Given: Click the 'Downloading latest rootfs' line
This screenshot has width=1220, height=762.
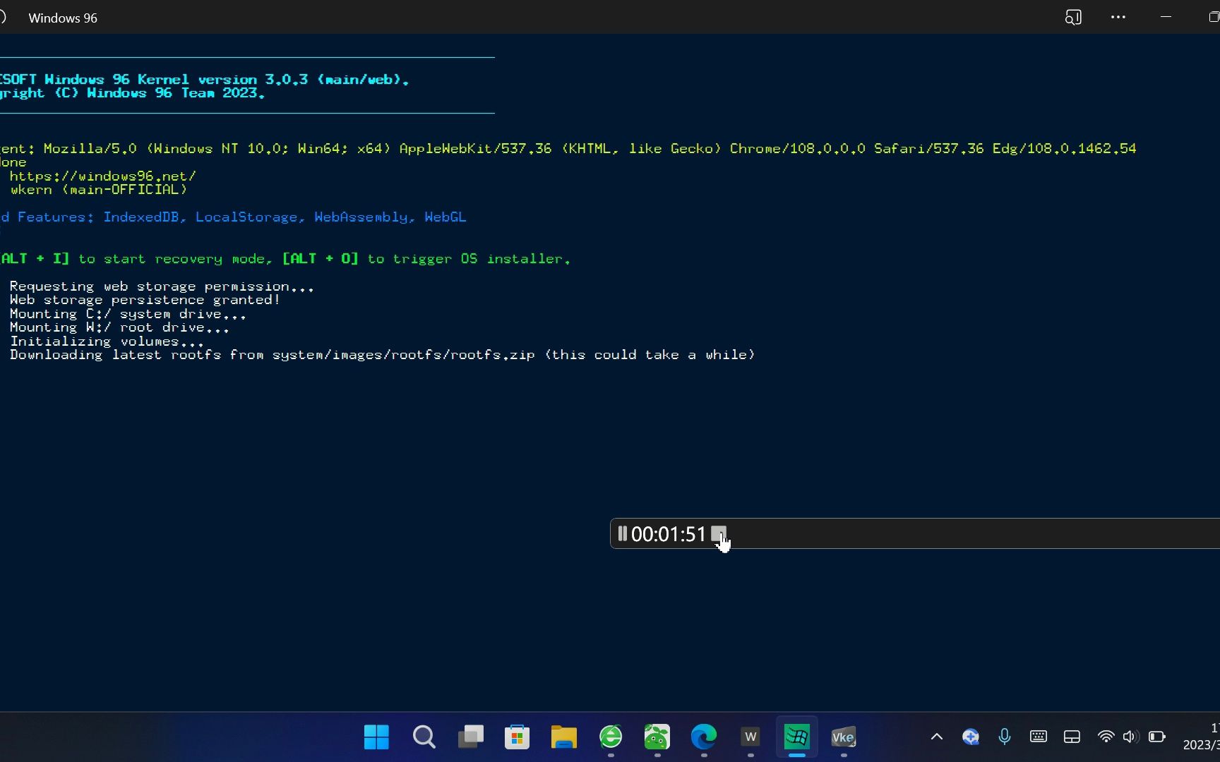Looking at the screenshot, I should click(382, 354).
